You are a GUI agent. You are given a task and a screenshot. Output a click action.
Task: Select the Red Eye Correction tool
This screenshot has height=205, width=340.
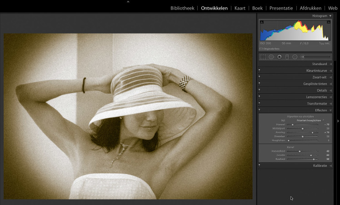point(279,57)
